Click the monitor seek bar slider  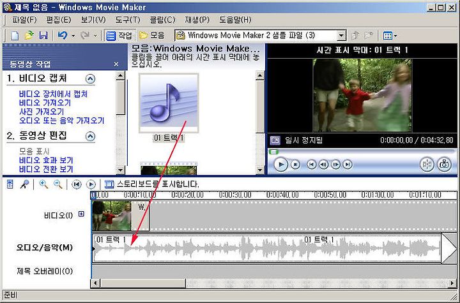pyautogui.click(x=273, y=152)
